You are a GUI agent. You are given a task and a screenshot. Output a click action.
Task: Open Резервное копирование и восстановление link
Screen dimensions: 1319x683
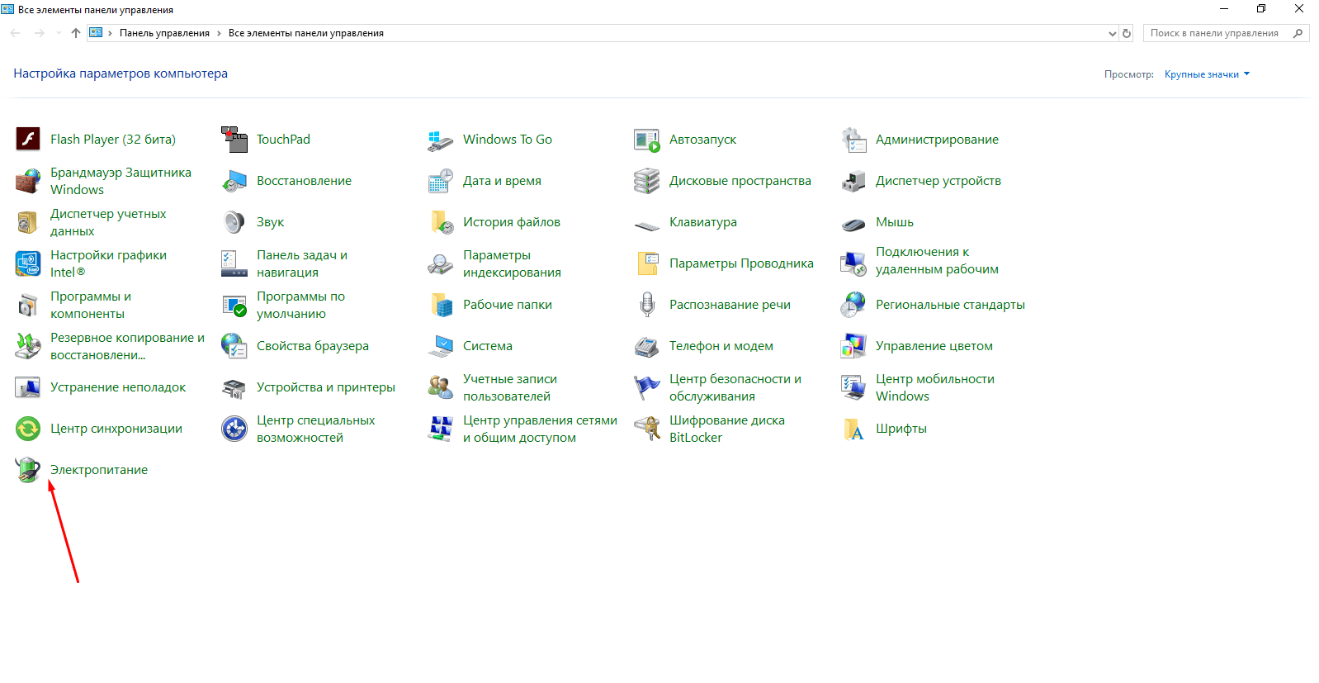pyautogui.click(x=128, y=346)
